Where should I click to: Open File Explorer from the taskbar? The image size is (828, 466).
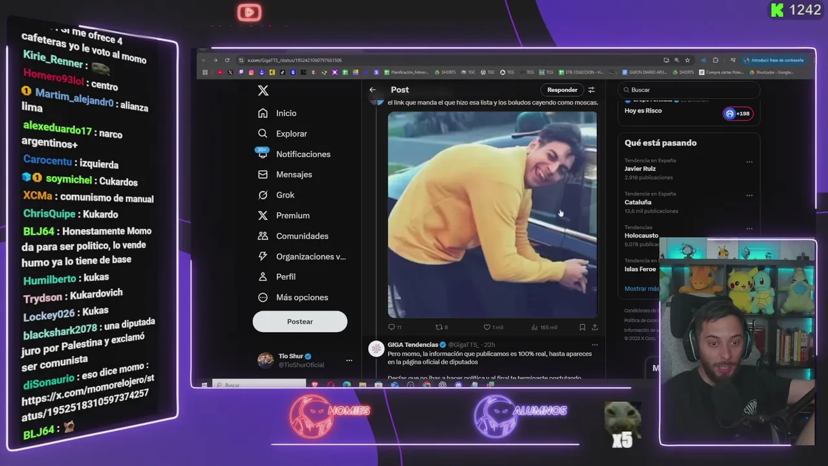tap(362, 384)
